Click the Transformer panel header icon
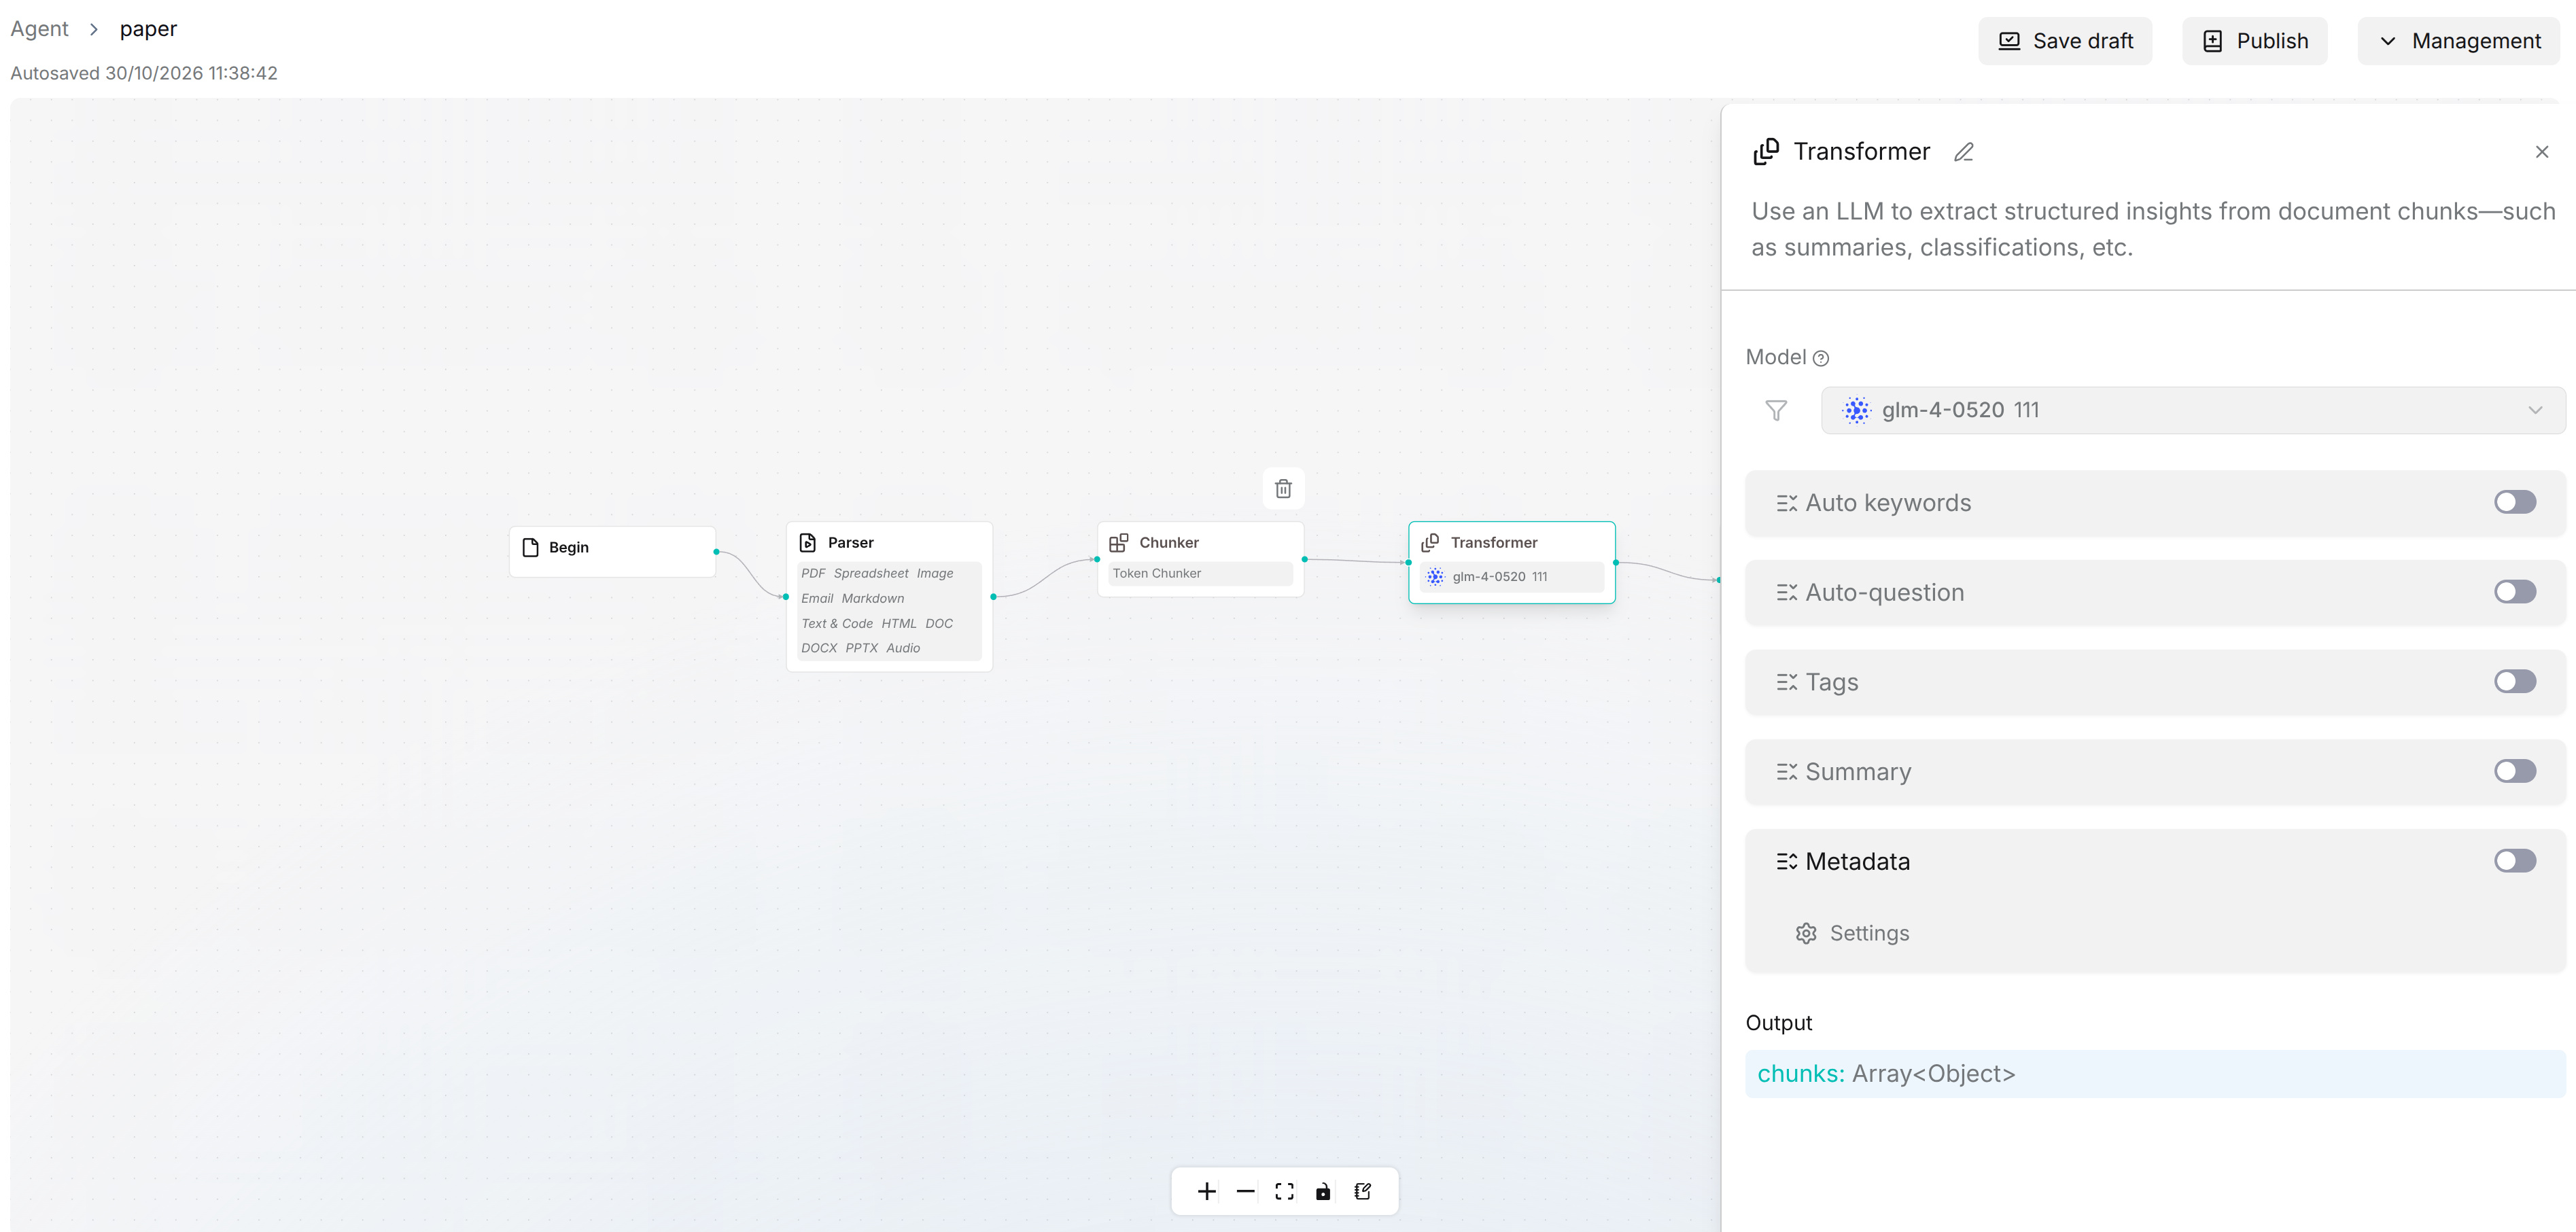This screenshot has height=1232, width=2576. [1767, 151]
